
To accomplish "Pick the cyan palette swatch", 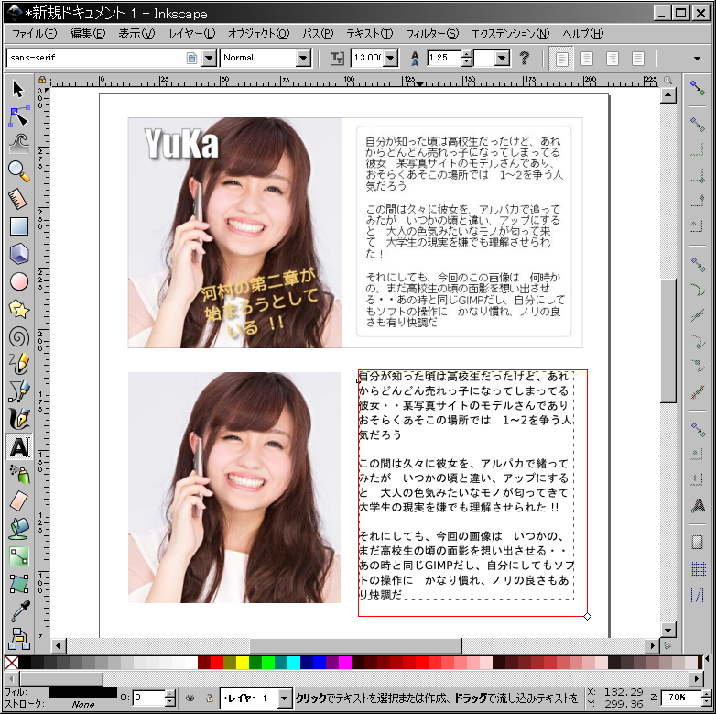I will click(x=294, y=663).
